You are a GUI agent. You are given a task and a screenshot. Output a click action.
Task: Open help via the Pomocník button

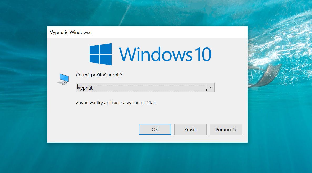click(226, 129)
